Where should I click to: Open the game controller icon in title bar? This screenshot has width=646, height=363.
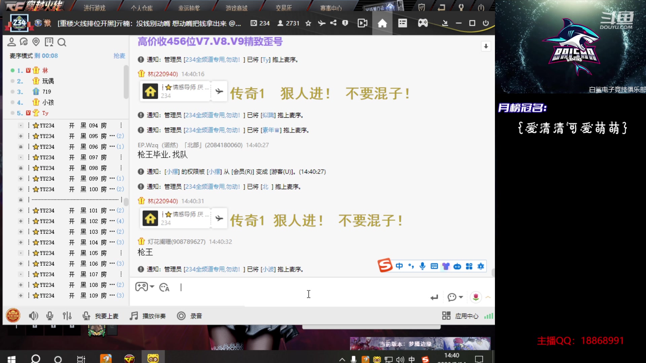(x=423, y=23)
